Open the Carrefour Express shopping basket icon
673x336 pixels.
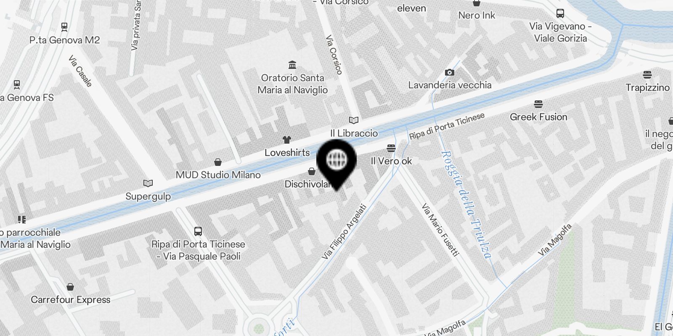pos(70,287)
